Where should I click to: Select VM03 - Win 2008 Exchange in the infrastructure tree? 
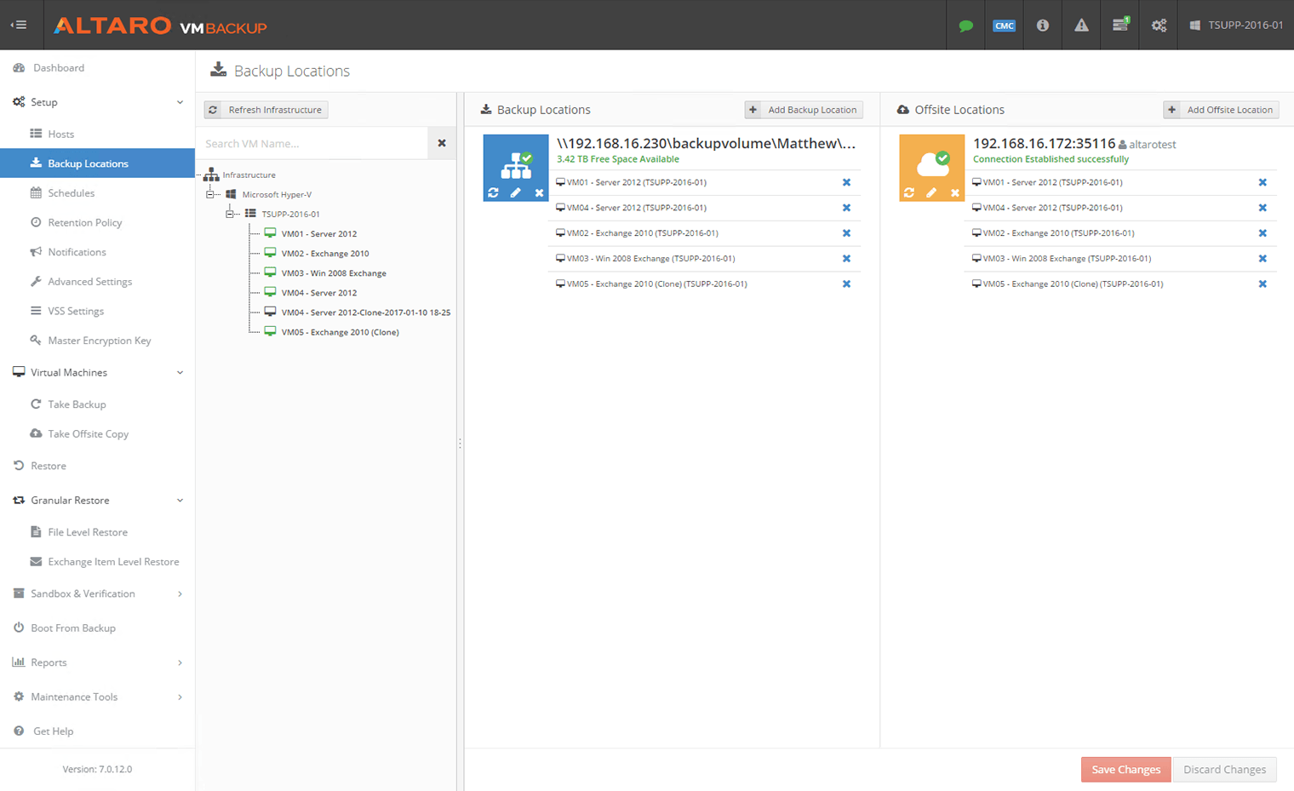(334, 272)
